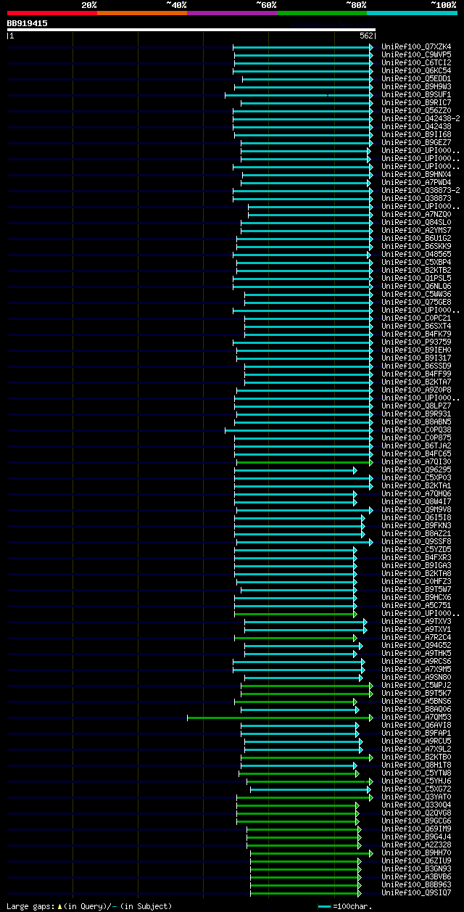Open hit label UniRef100_Q6KC54
Viewport: 464px width, 912px height.
[x=416, y=70]
